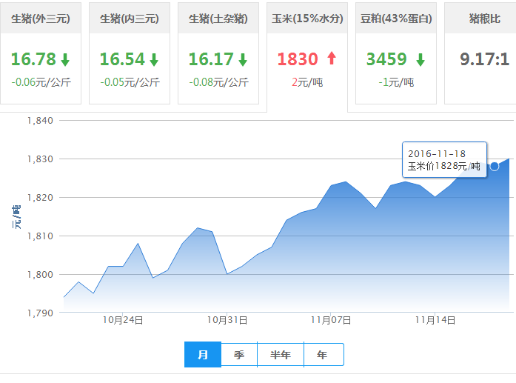The height and width of the screenshot is (383, 516).
Task: Click the 1,800 y-axis label
Action: coord(40,275)
